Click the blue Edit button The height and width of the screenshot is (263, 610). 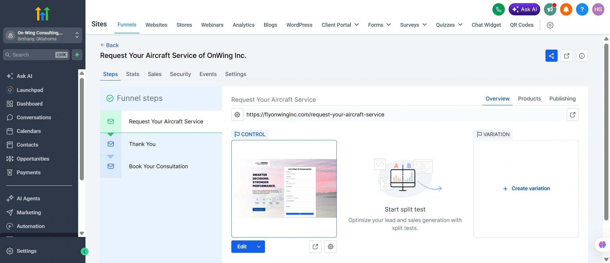pos(242,246)
